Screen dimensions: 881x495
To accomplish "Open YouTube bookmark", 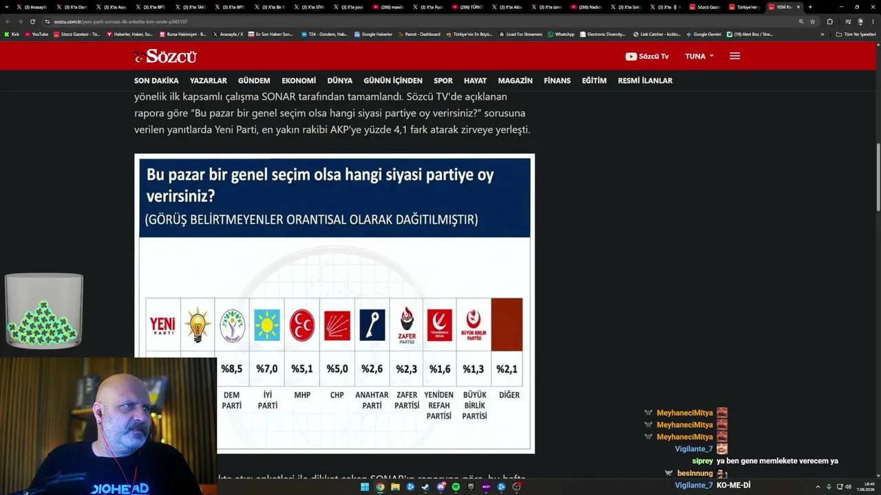I will pyautogui.click(x=36, y=34).
